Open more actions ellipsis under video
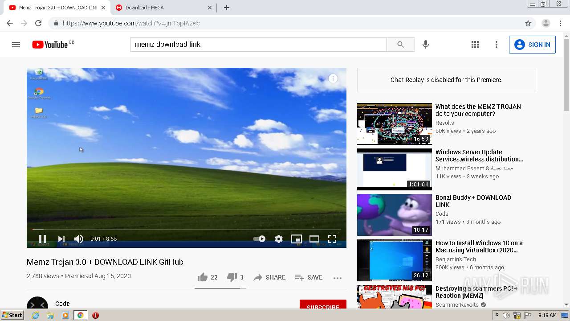 pos(338,278)
